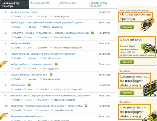Click Зависит от города проведения under Азбука блокчейна
Image resolution: width=157 pixels, height=121 pixels.
[x=68, y=48]
